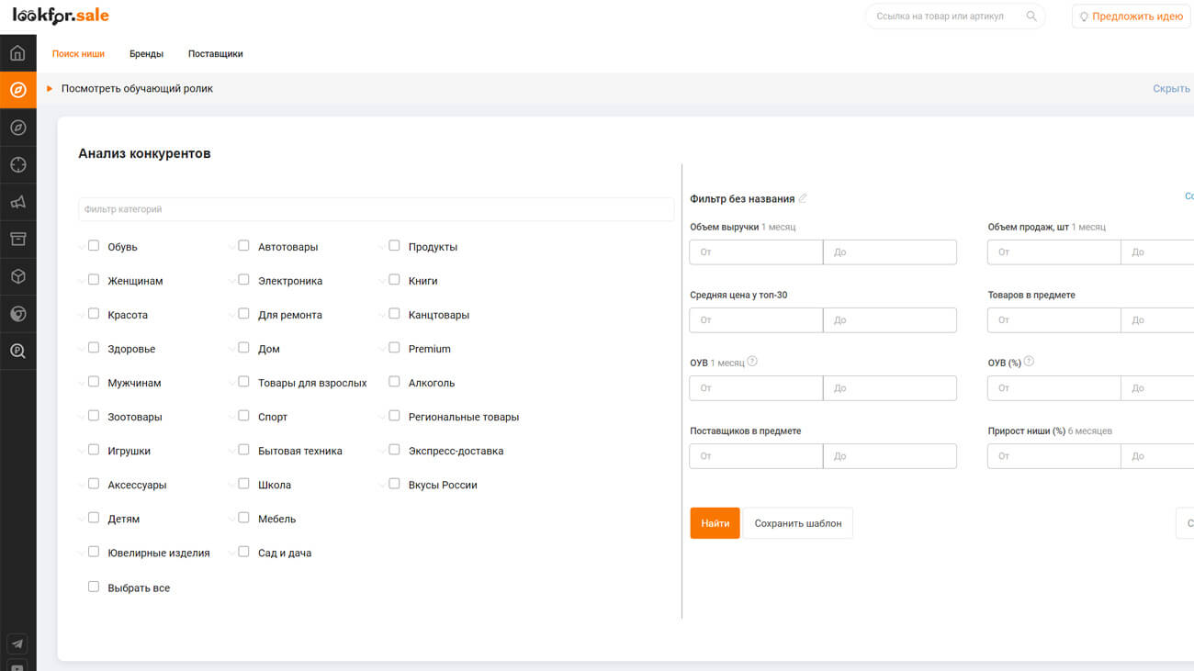Click the search magnifier in top bar
This screenshot has height=671, width=1194.
point(1031,17)
